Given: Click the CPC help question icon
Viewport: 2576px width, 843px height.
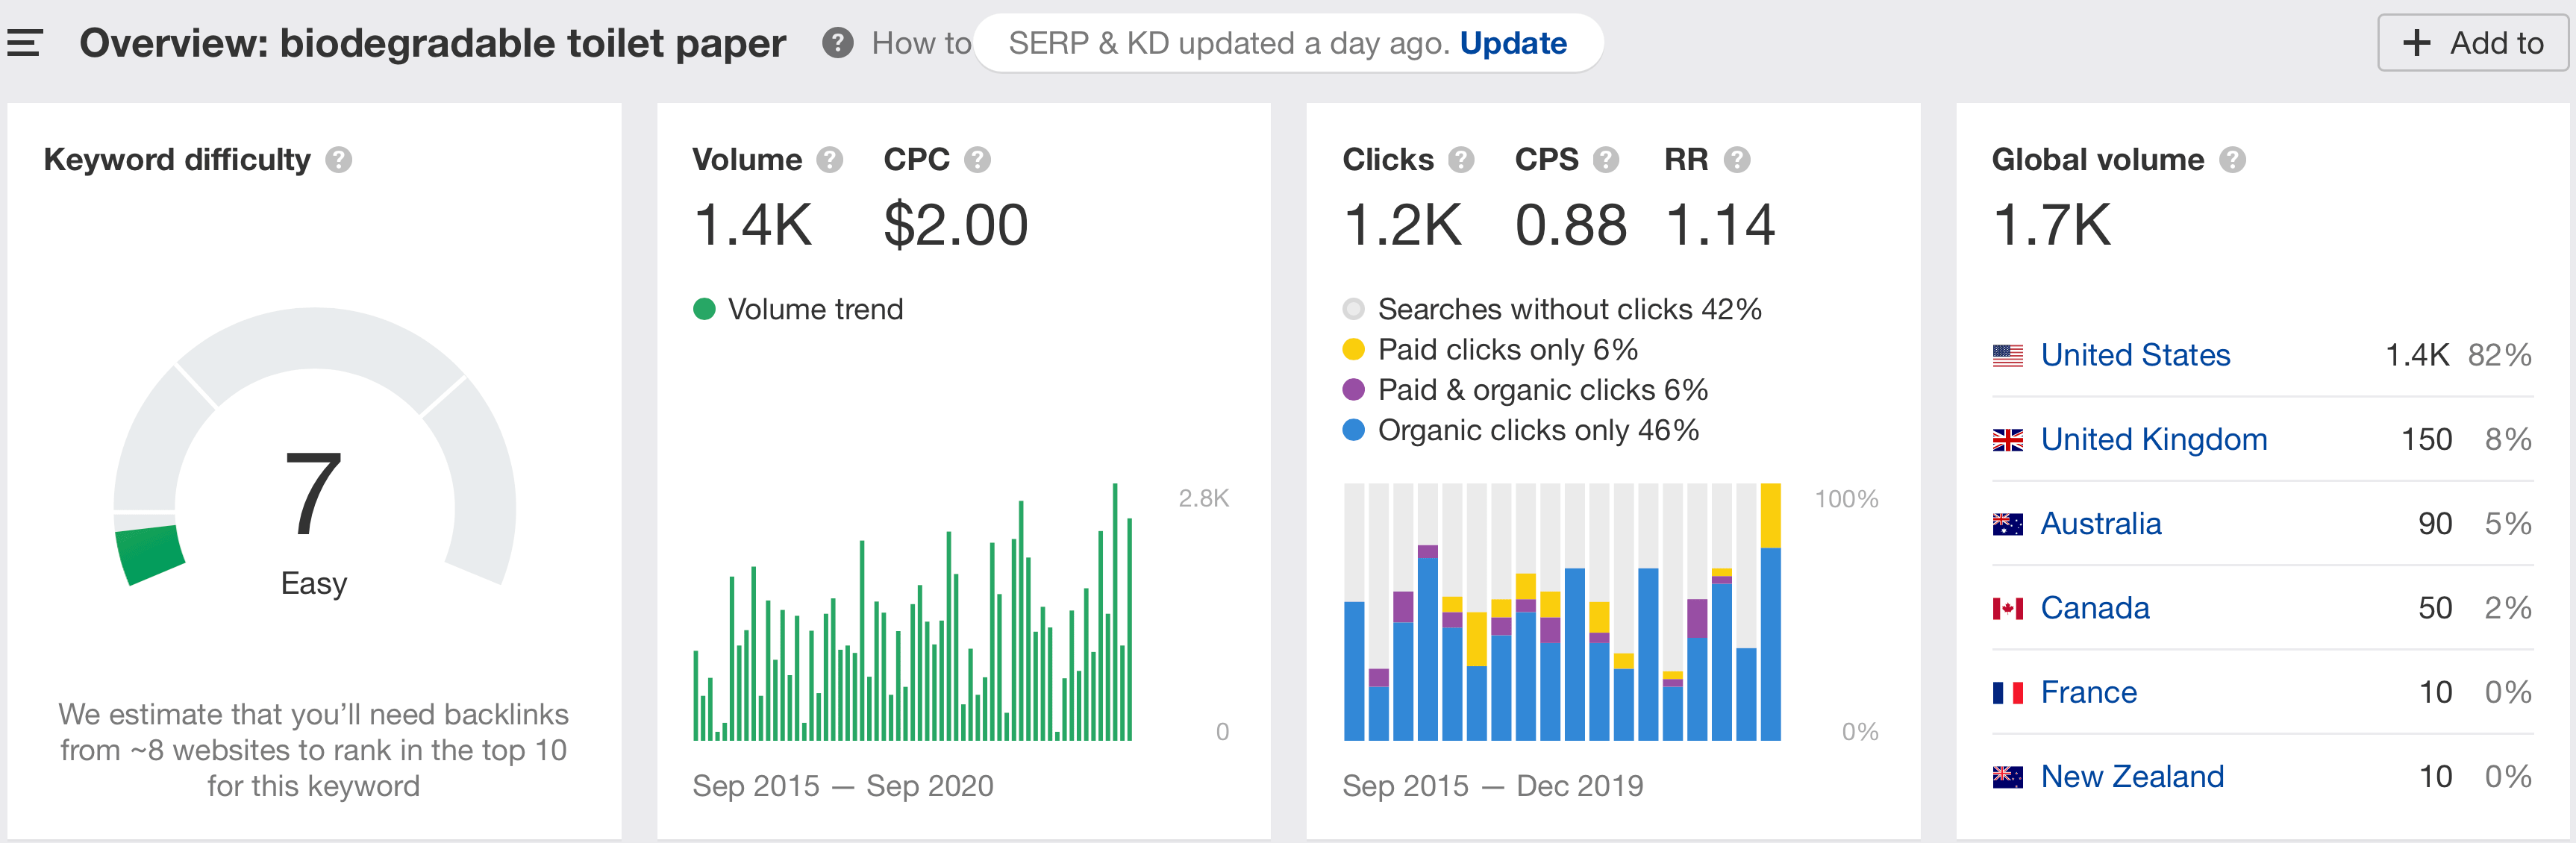Looking at the screenshot, I should tap(977, 160).
